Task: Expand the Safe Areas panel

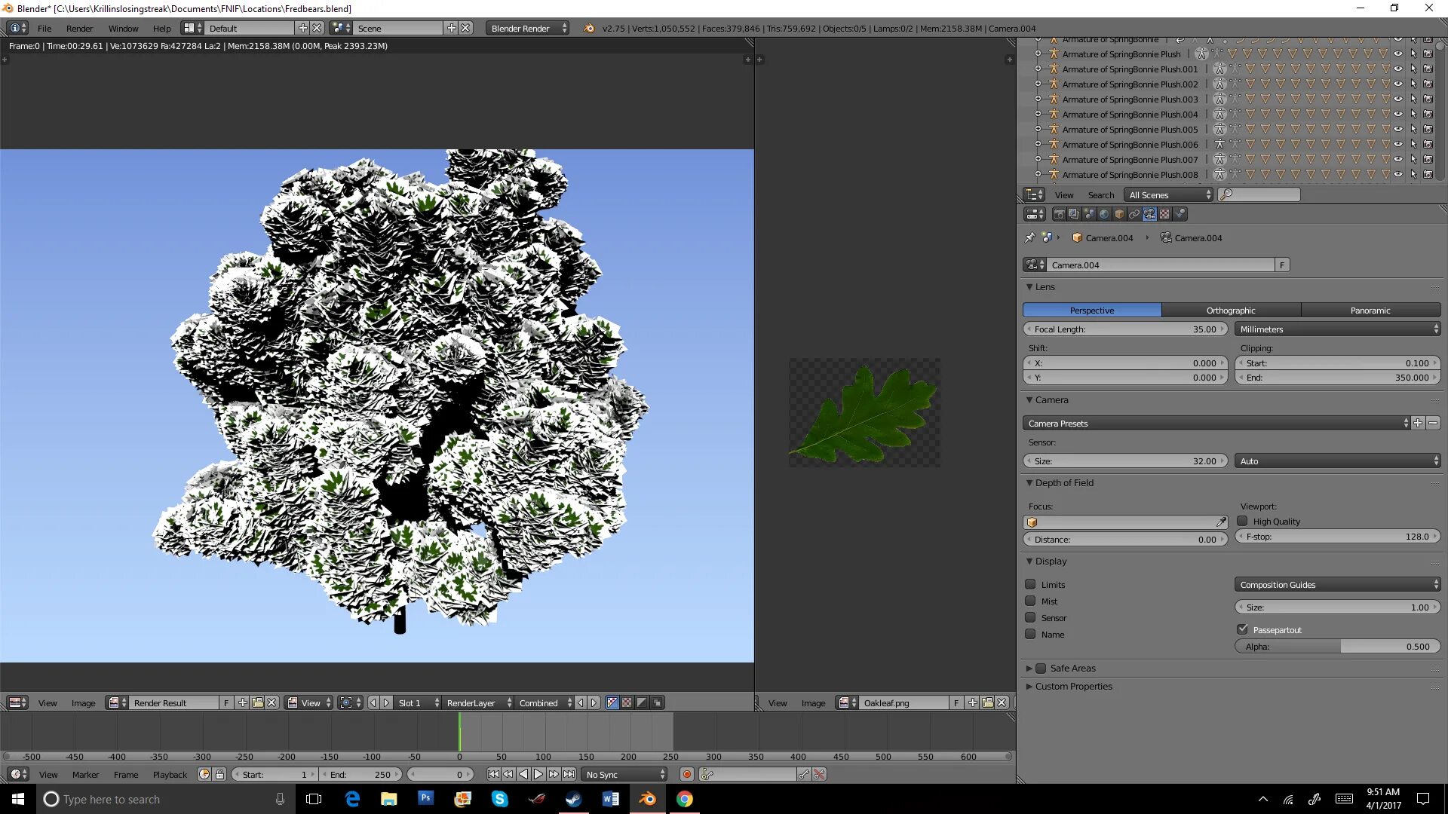Action: [1029, 668]
